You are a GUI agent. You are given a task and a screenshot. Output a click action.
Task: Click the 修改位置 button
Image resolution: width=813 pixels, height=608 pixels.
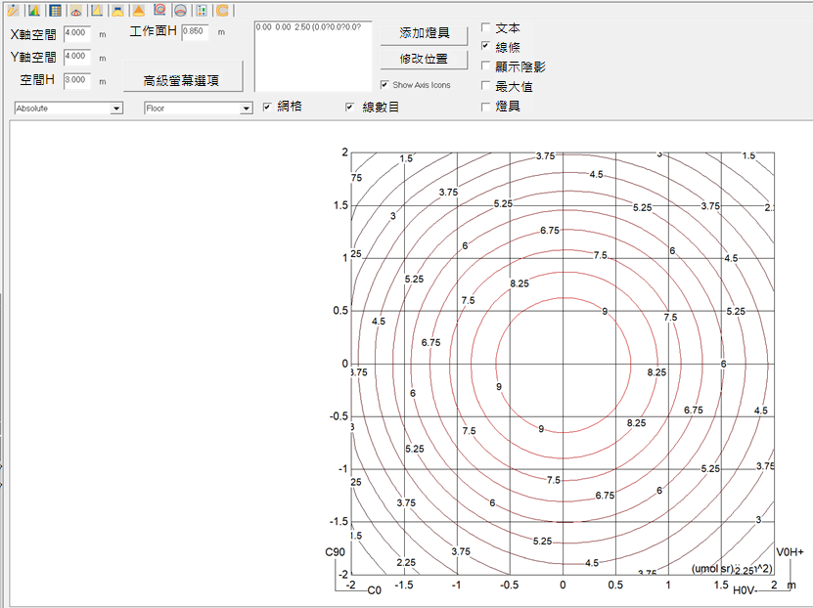[425, 59]
